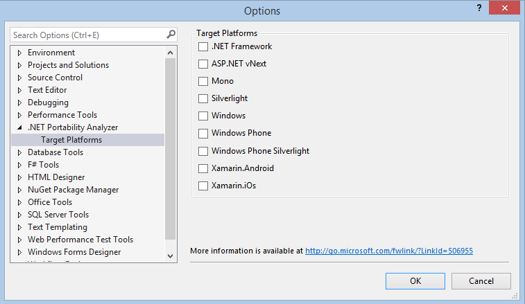
Task: Expand the Debugging node arrow
Action: coord(19,102)
